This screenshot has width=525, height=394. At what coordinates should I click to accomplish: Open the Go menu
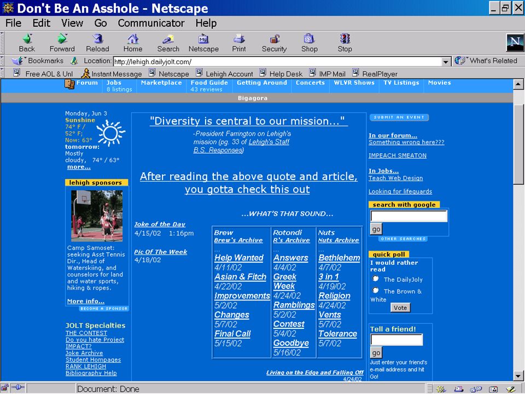point(101,23)
